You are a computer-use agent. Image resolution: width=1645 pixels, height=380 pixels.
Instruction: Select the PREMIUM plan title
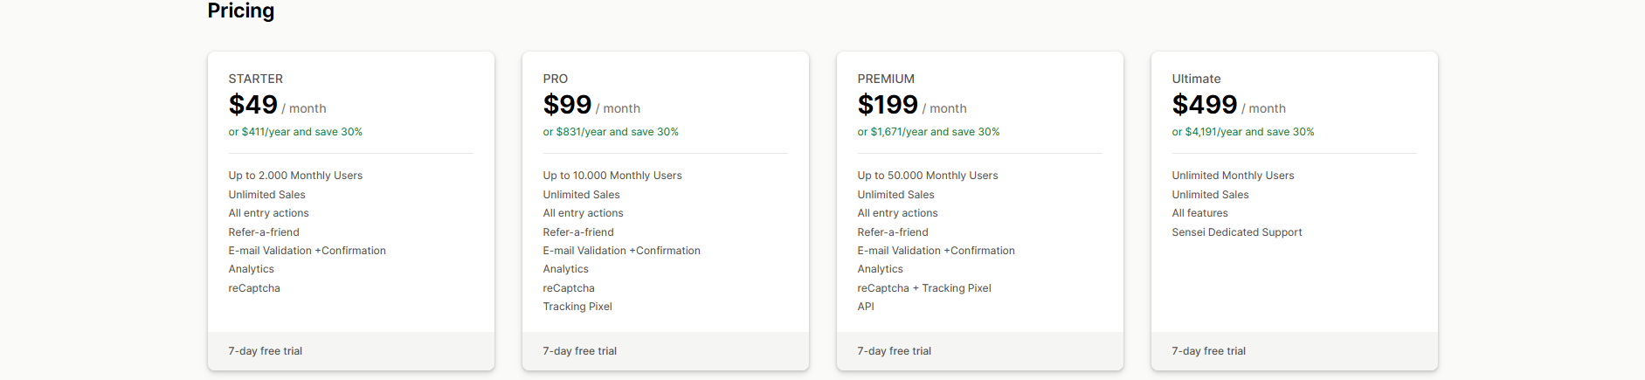(x=886, y=79)
